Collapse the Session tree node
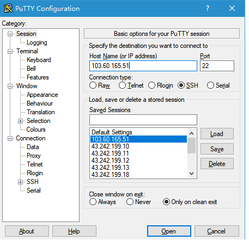249x240 pixels. 10,34
